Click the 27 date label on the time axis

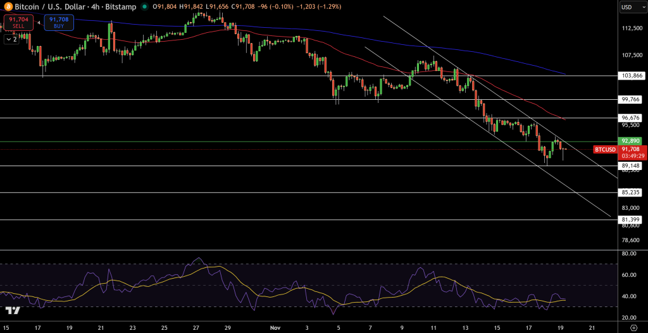[x=196, y=328]
